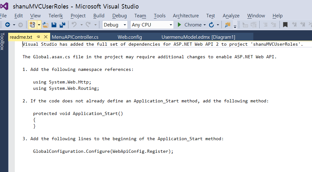312x172 pixels.
Task: Open the Telerik menu
Action: tap(56, 15)
